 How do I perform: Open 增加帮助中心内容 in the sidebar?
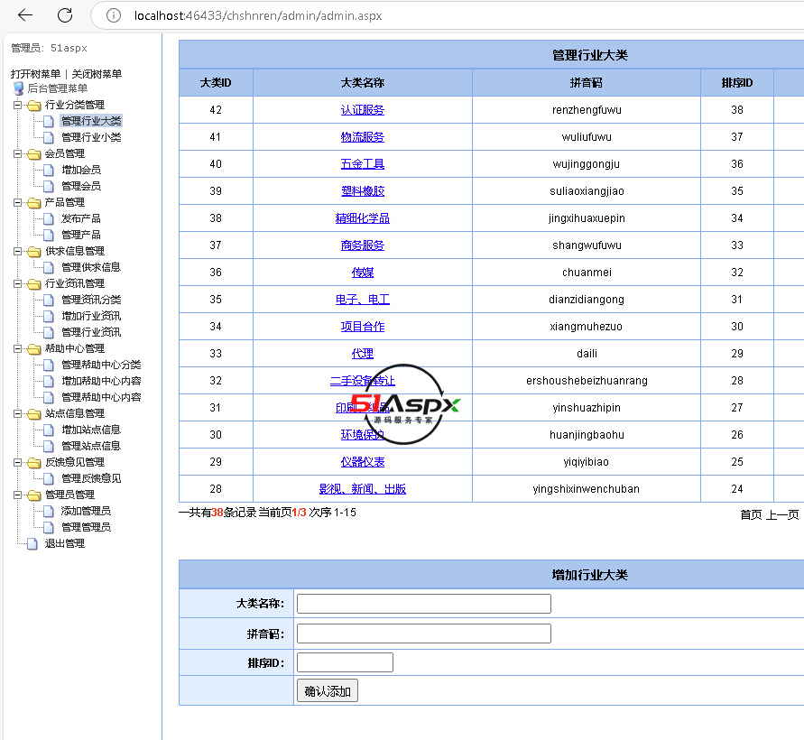101,381
